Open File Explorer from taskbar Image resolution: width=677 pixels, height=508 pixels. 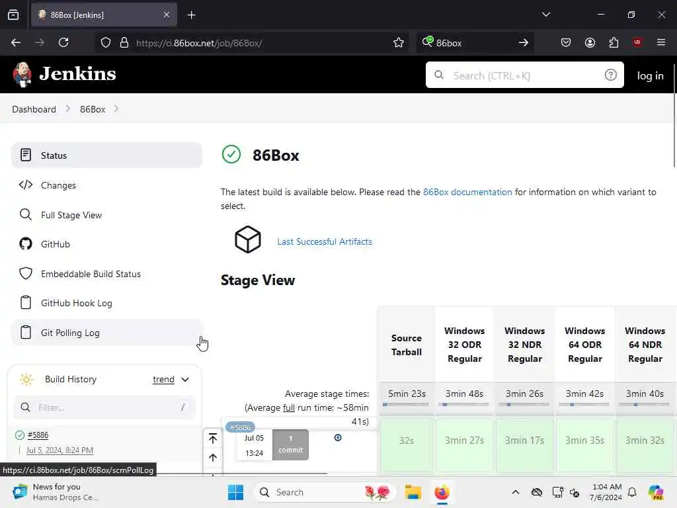tap(413, 492)
